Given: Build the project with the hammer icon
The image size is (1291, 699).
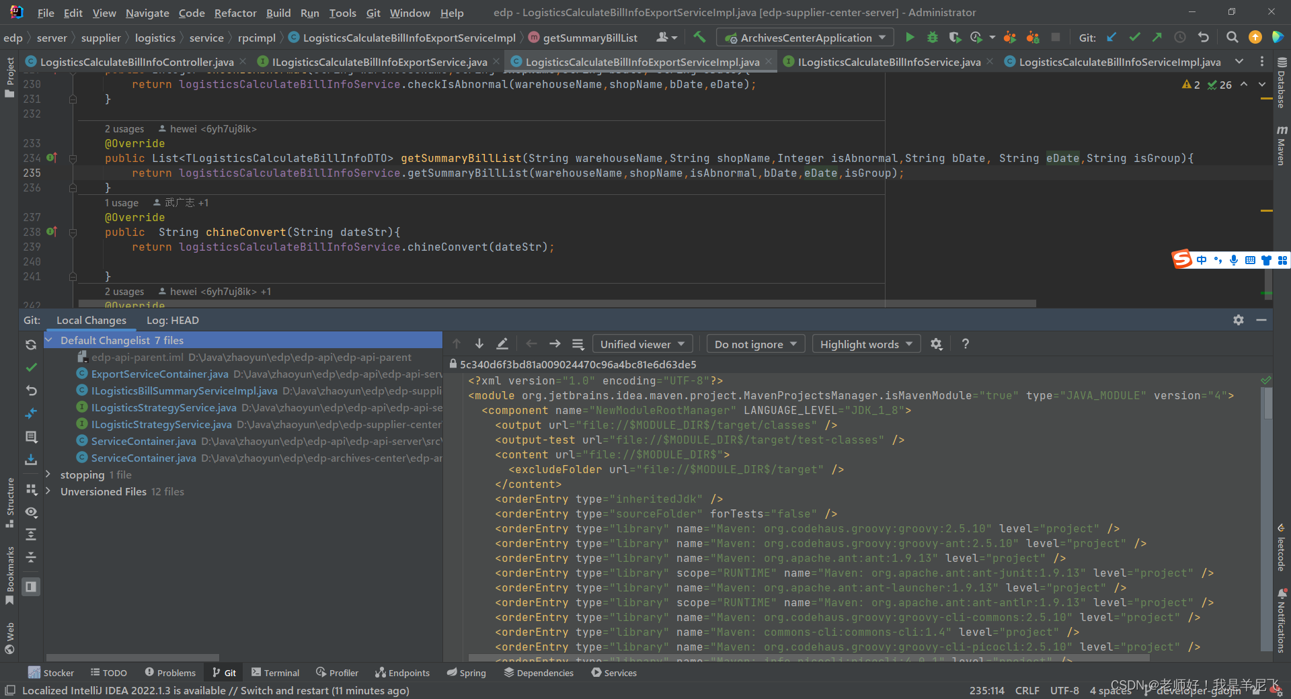Looking at the screenshot, I should pyautogui.click(x=699, y=38).
